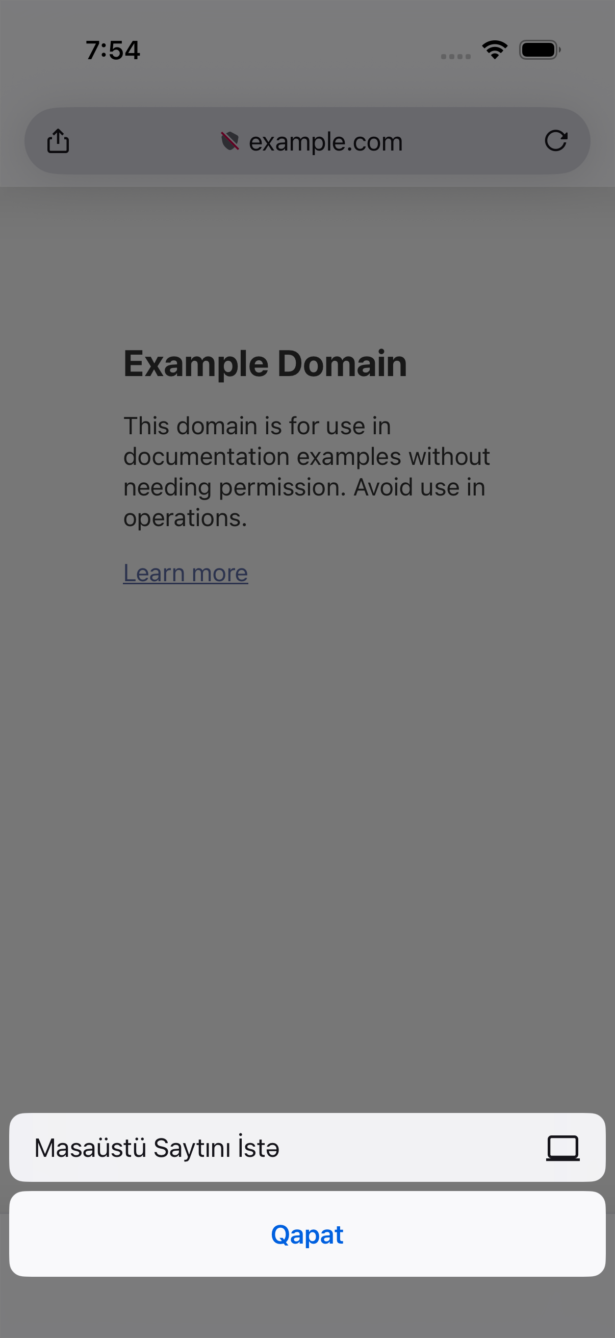Open the Learn more link

pyautogui.click(x=185, y=573)
